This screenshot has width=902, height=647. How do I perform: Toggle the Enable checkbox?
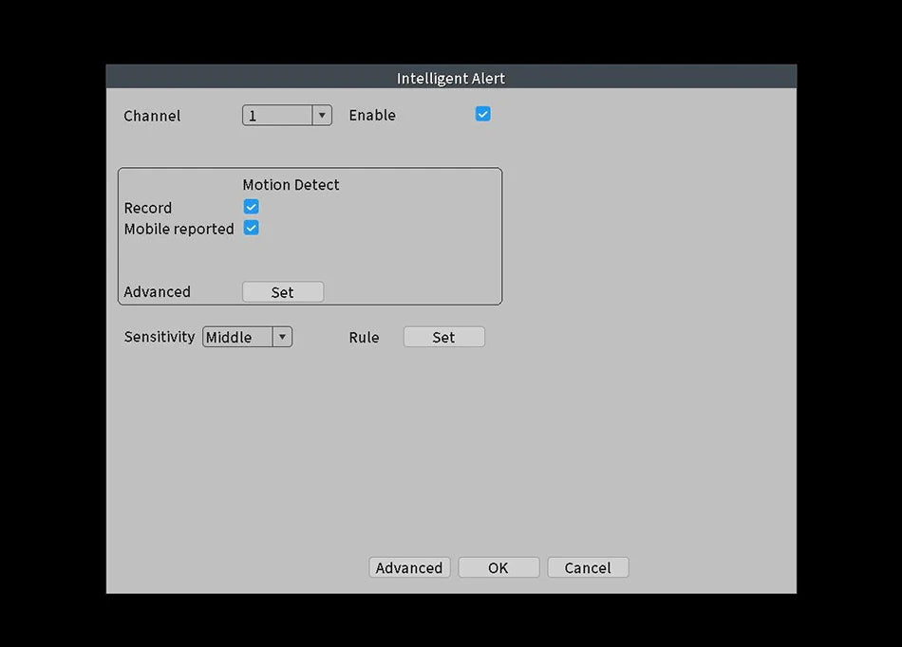point(482,115)
